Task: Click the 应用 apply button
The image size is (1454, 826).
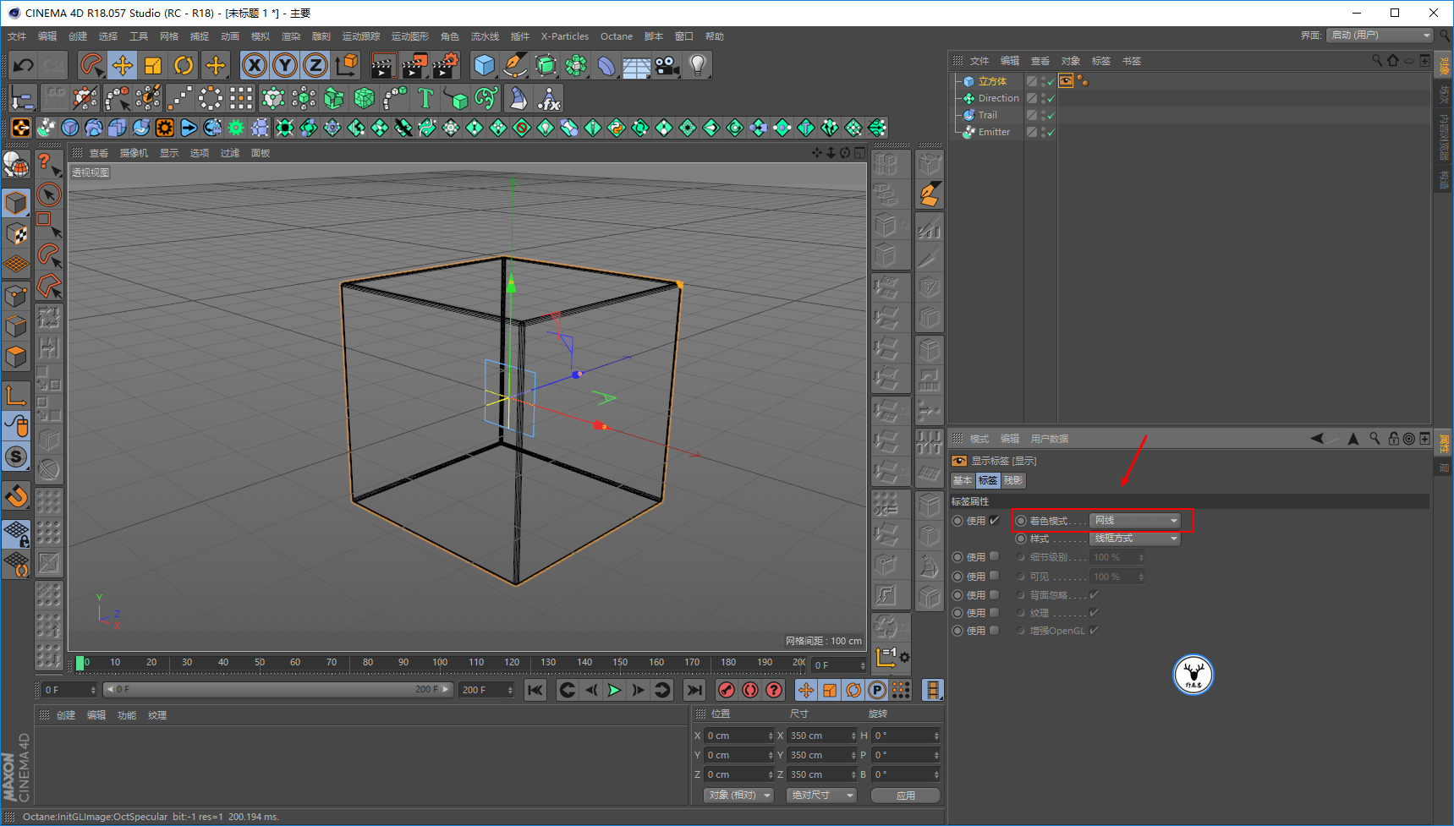Action: coord(905,796)
